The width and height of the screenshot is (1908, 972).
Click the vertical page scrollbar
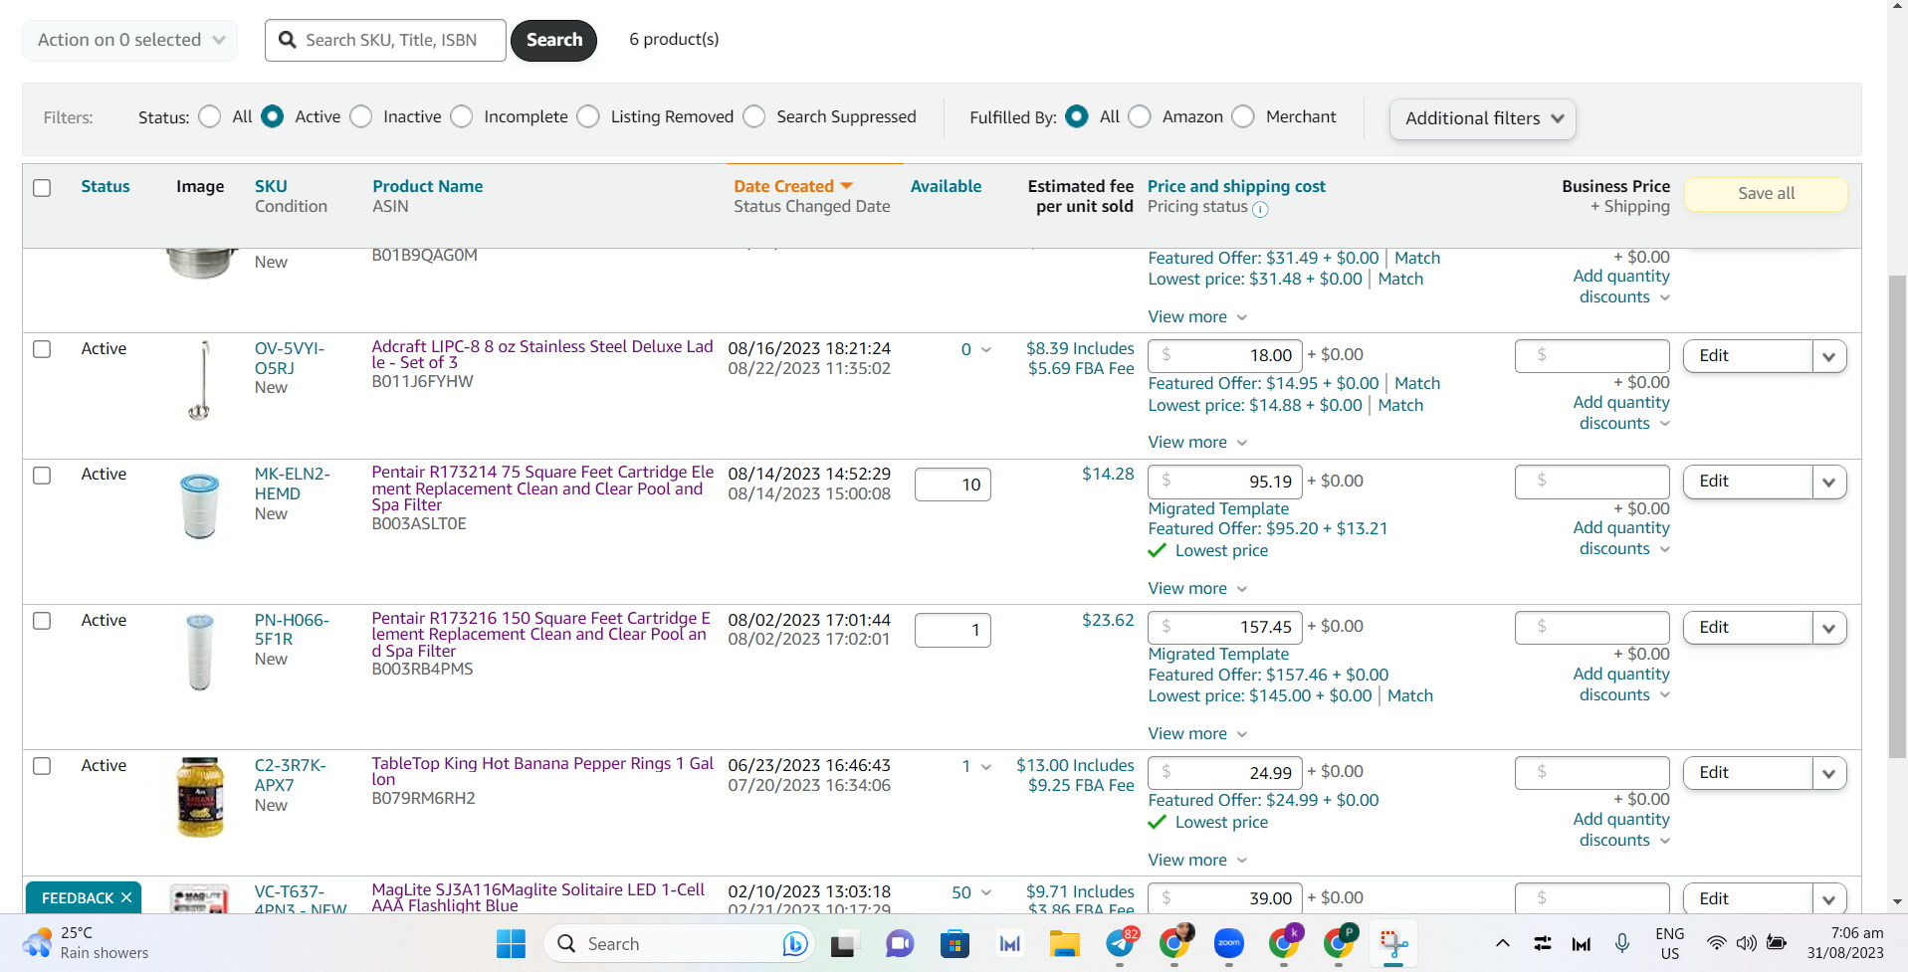click(x=1897, y=515)
